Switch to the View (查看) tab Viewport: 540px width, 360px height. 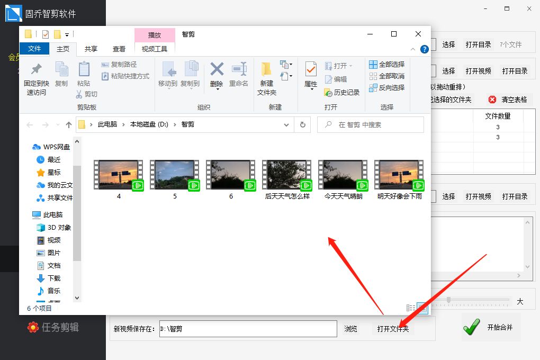point(119,49)
